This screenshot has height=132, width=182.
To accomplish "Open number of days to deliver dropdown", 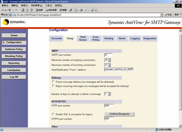I will (x=109, y=94).
